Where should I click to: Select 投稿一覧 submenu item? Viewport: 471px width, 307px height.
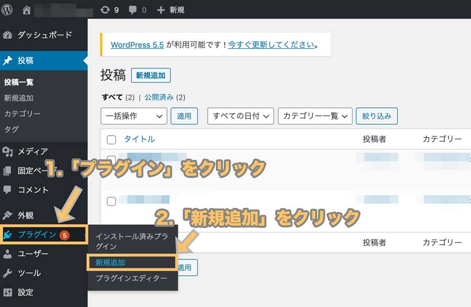click(19, 82)
